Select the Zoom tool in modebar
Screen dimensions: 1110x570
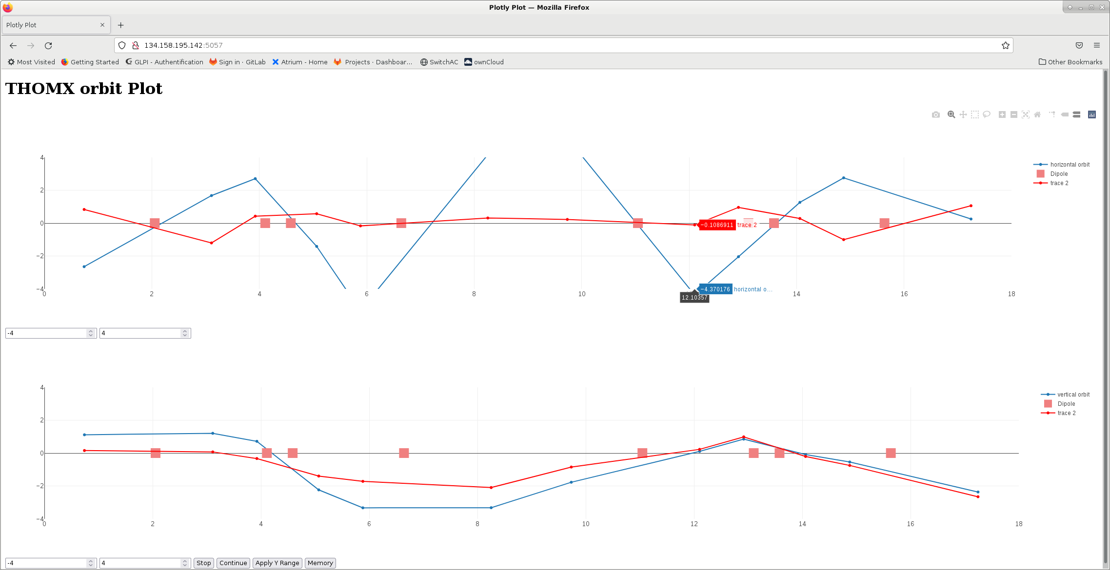(x=951, y=114)
